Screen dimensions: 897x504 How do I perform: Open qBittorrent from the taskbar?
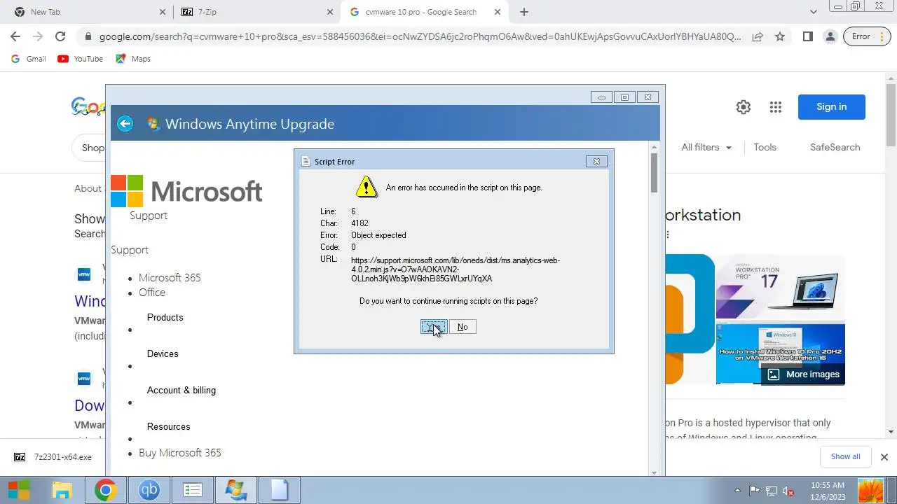tap(149, 490)
